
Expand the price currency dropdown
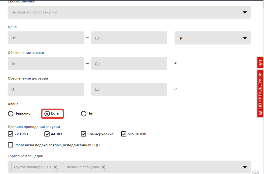tap(212, 38)
